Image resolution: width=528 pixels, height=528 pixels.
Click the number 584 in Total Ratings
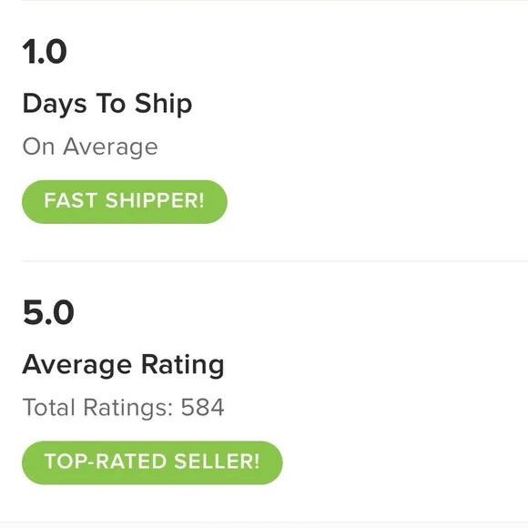coord(202,407)
